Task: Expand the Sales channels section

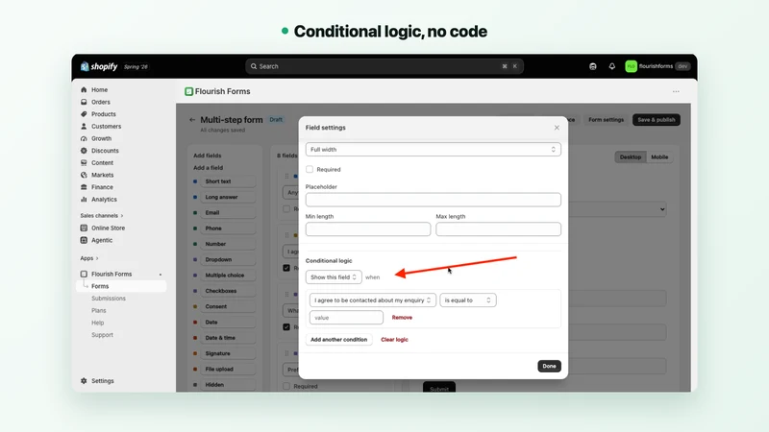Action: click(x=102, y=215)
